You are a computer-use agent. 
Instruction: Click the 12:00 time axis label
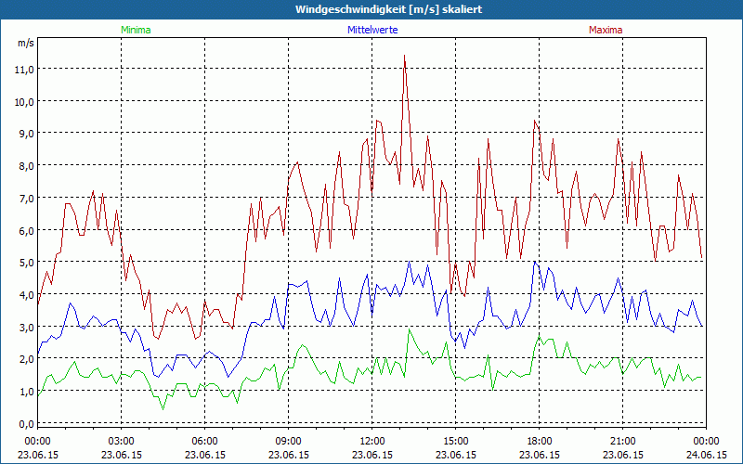click(x=371, y=441)
